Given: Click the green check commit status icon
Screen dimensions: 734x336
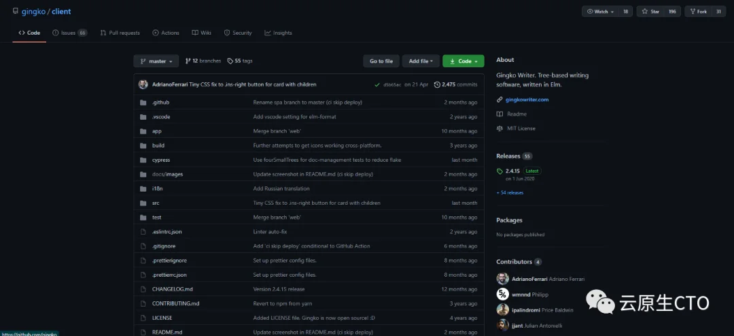Looking at the screenshot, I should click(x=377, y=85).
